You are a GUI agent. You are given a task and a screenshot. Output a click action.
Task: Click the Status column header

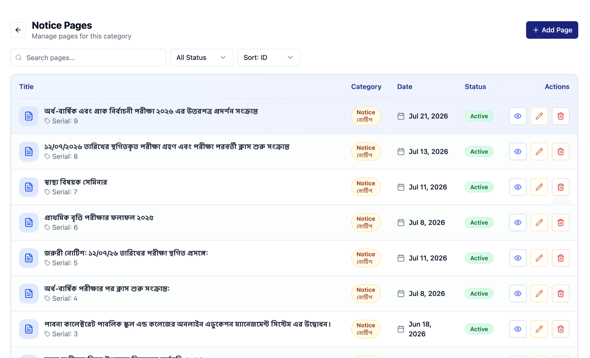[475, 87]
